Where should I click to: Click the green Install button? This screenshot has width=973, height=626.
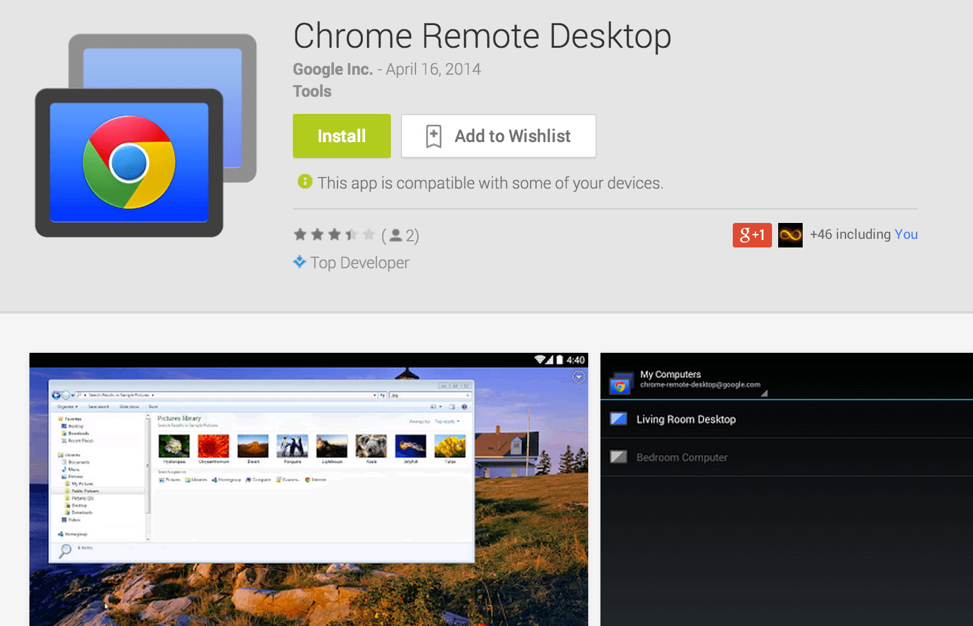pyautogui.click(x=341, y=136)
